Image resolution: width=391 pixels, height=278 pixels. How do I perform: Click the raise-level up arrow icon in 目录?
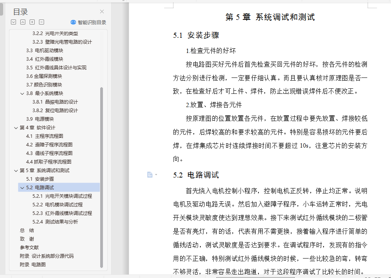click(x=23, y=22)
